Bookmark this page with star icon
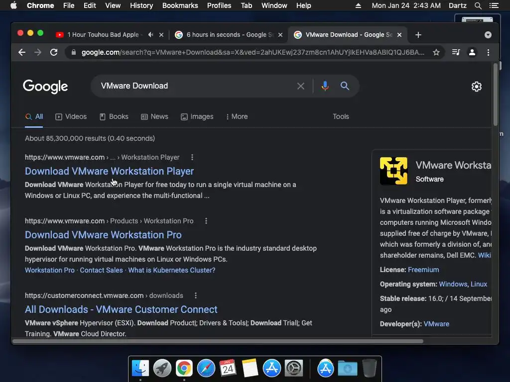The width and height of the screenshot is (510, 382). pos(436,52)
